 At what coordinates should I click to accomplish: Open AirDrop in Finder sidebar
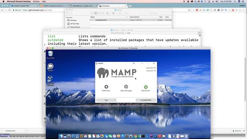click(x=72, y=20)
